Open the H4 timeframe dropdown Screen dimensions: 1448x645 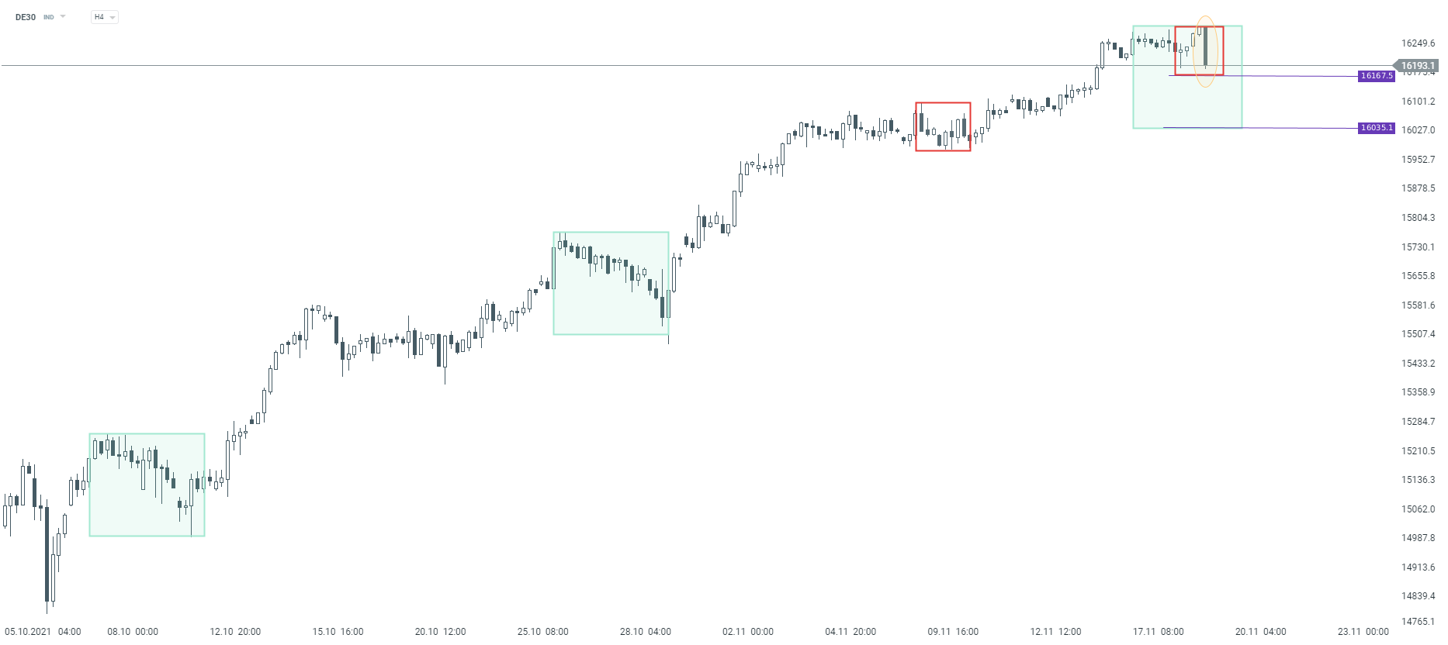coord(104,17)
